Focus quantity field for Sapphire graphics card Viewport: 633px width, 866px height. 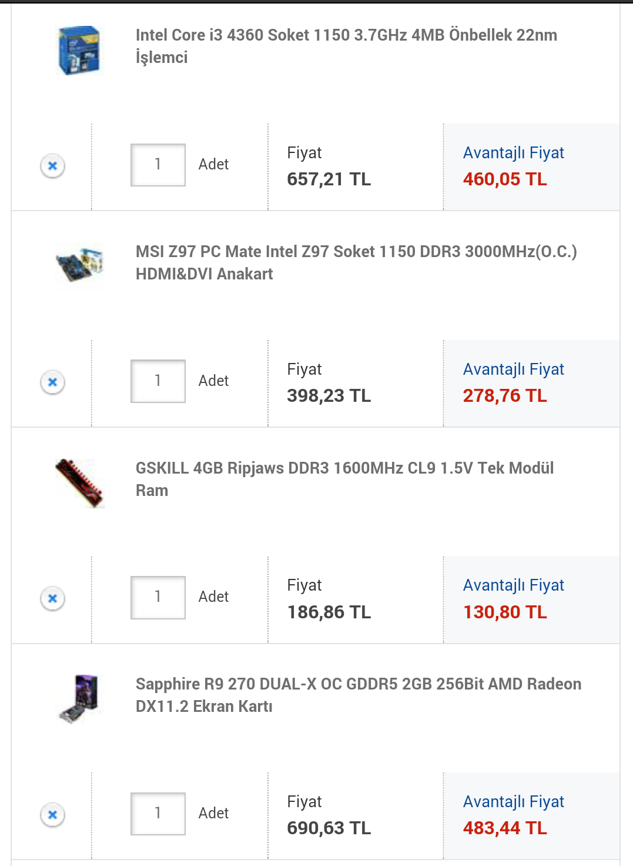click(158, 814)
